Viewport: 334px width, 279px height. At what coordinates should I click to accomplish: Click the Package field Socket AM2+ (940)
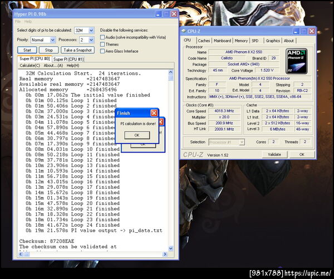pyautogui.click(x=243, y=64)
